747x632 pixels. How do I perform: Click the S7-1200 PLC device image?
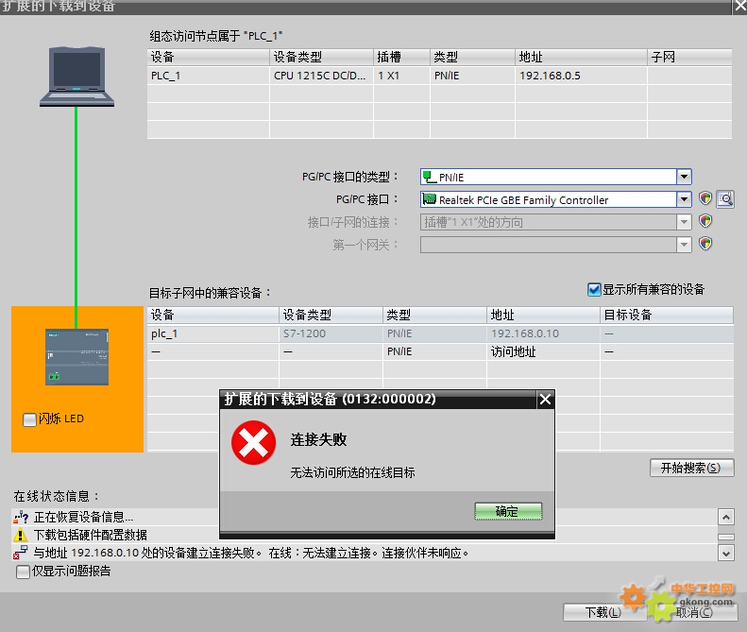[x=76, y=357]
